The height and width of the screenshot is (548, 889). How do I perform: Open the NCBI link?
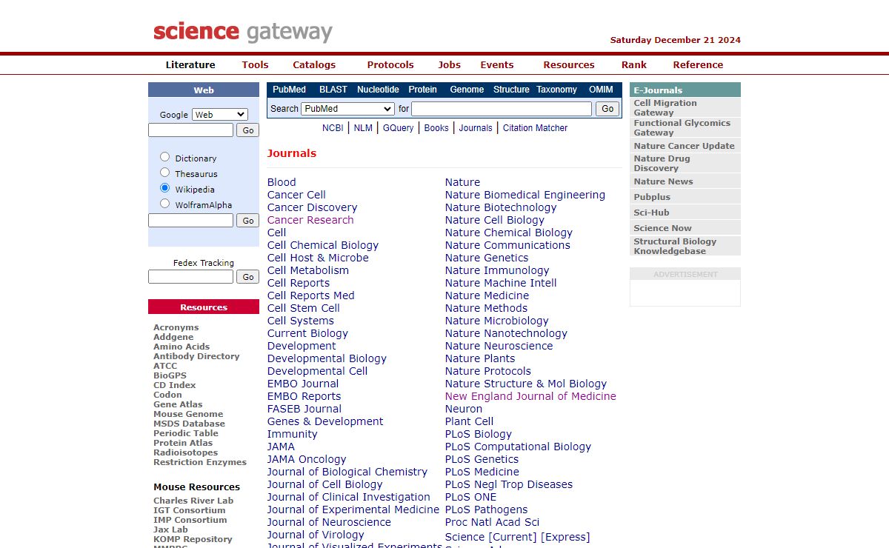point(333,127)
